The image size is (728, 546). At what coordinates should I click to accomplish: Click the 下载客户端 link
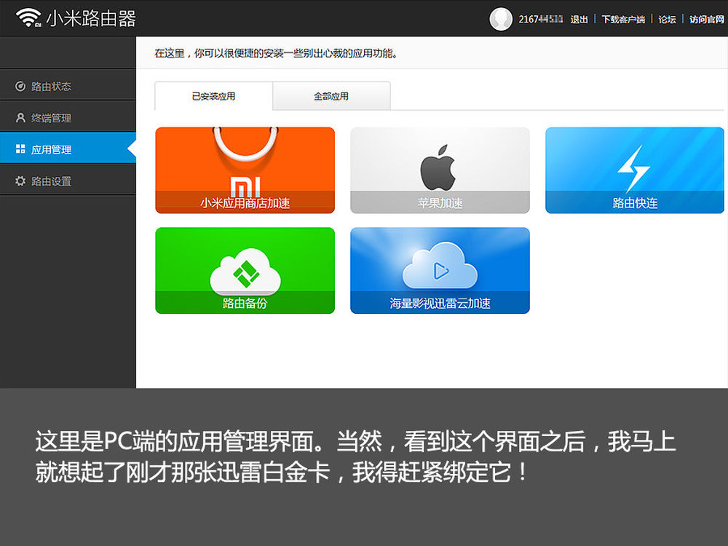tap(623, 19)
